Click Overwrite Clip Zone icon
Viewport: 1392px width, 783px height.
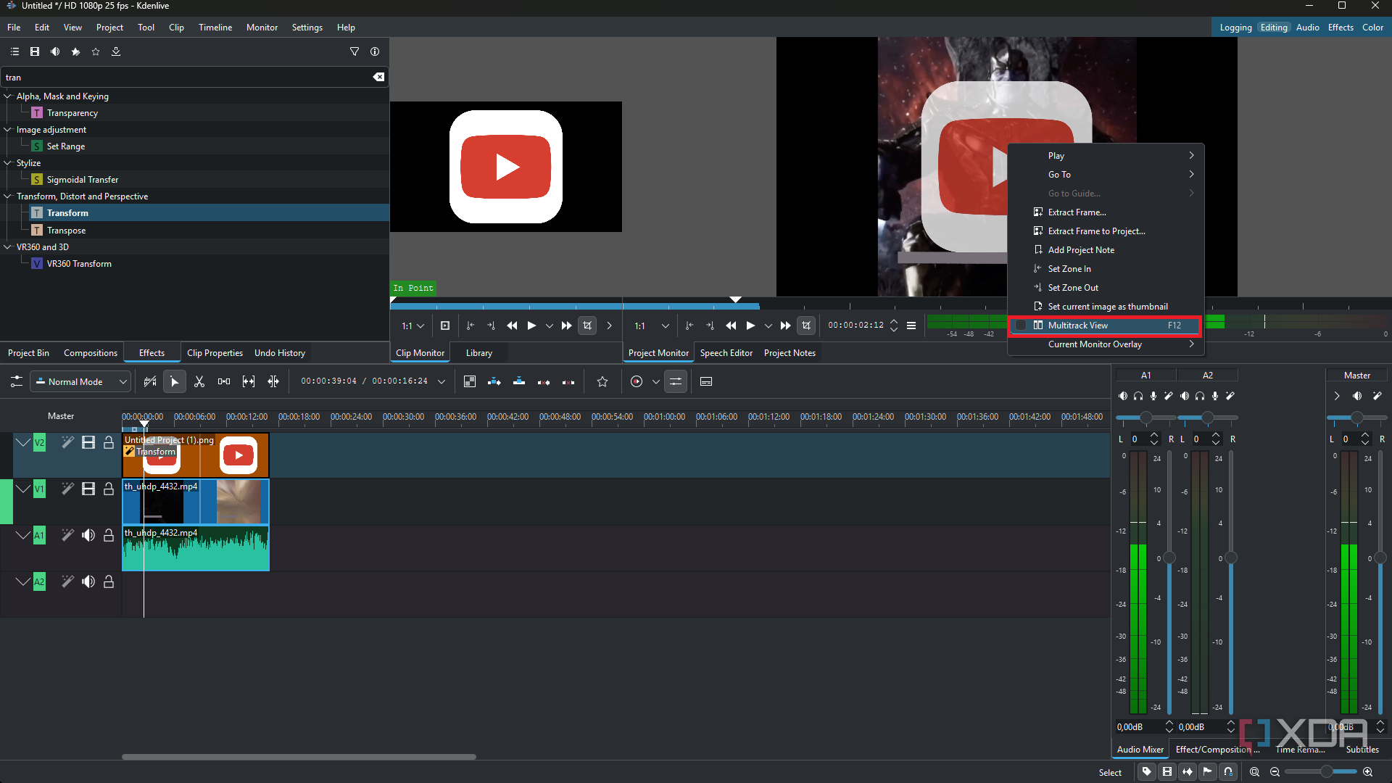(x=519, y=381)
